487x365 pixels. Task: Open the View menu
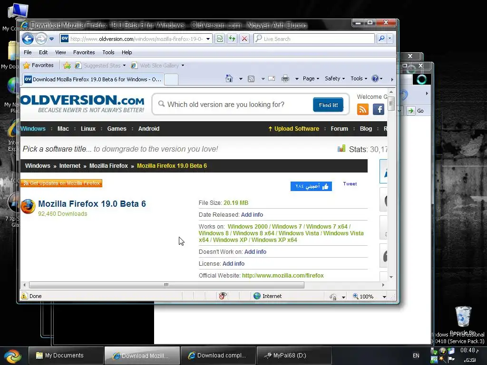(x=60, y=52)
